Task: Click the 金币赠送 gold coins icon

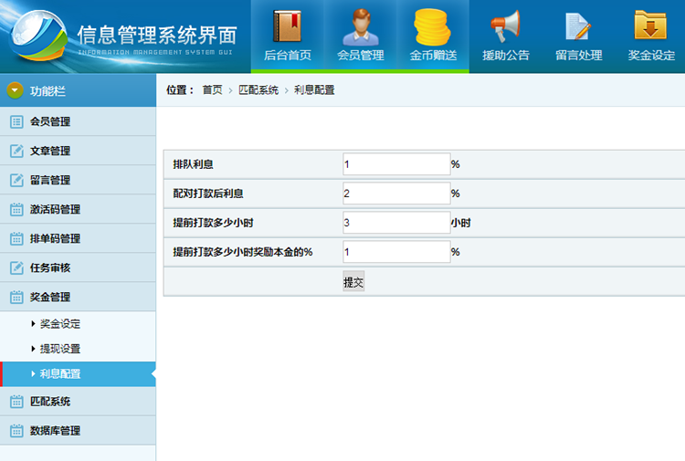Action: pyautogui.click(x=433, y=27)
